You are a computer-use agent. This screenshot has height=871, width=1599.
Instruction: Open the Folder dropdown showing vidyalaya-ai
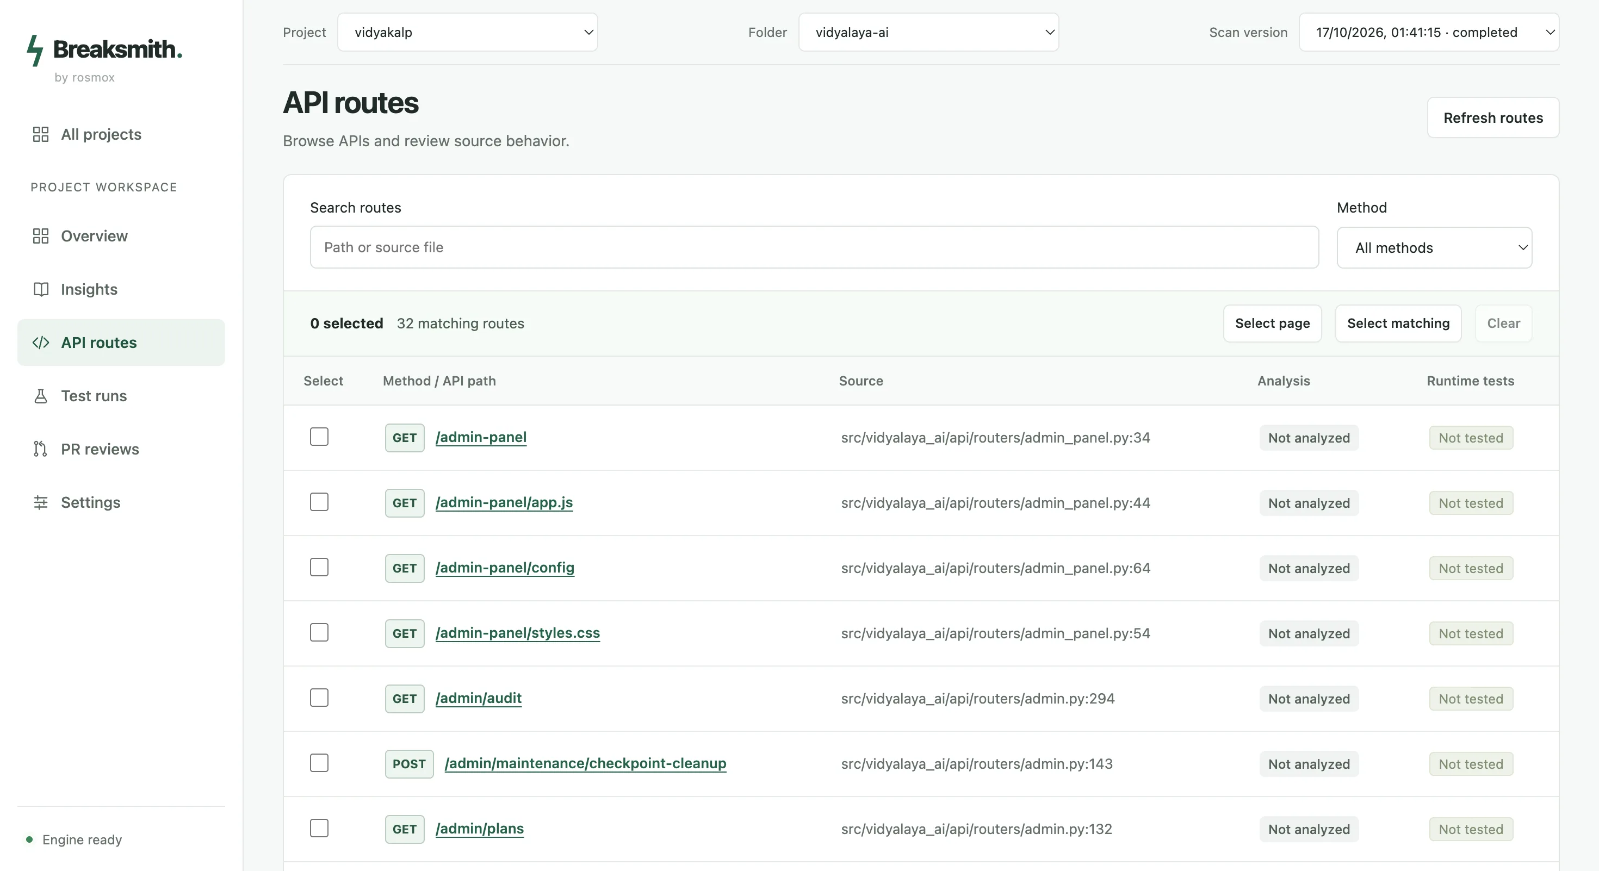[x=928, y=32]
